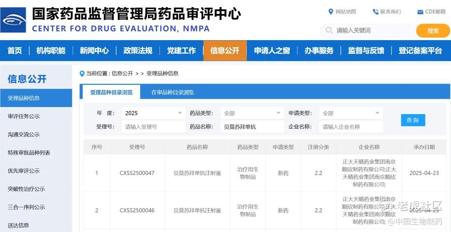Screen dimensions: 451x232
Task: Click 贝莫苏拜单抗注射液 in row CXSS2500047
Action: (x=197, y=173)
